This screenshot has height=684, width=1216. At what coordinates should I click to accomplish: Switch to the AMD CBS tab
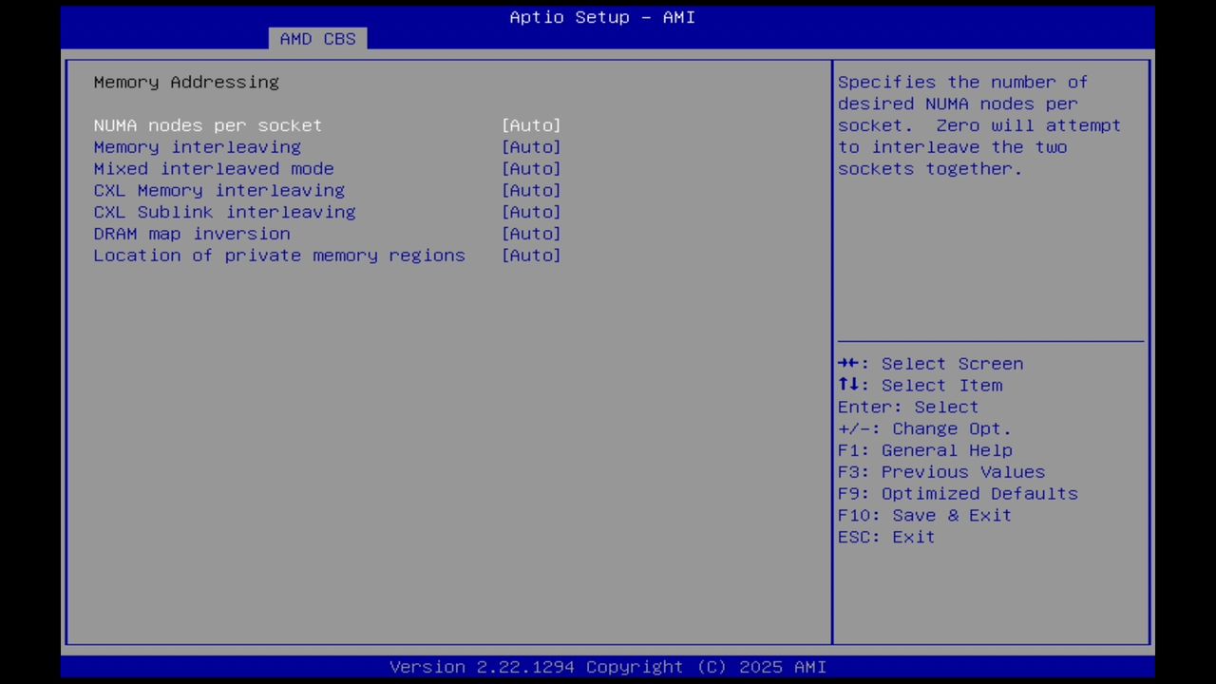[x=317, y=38]
